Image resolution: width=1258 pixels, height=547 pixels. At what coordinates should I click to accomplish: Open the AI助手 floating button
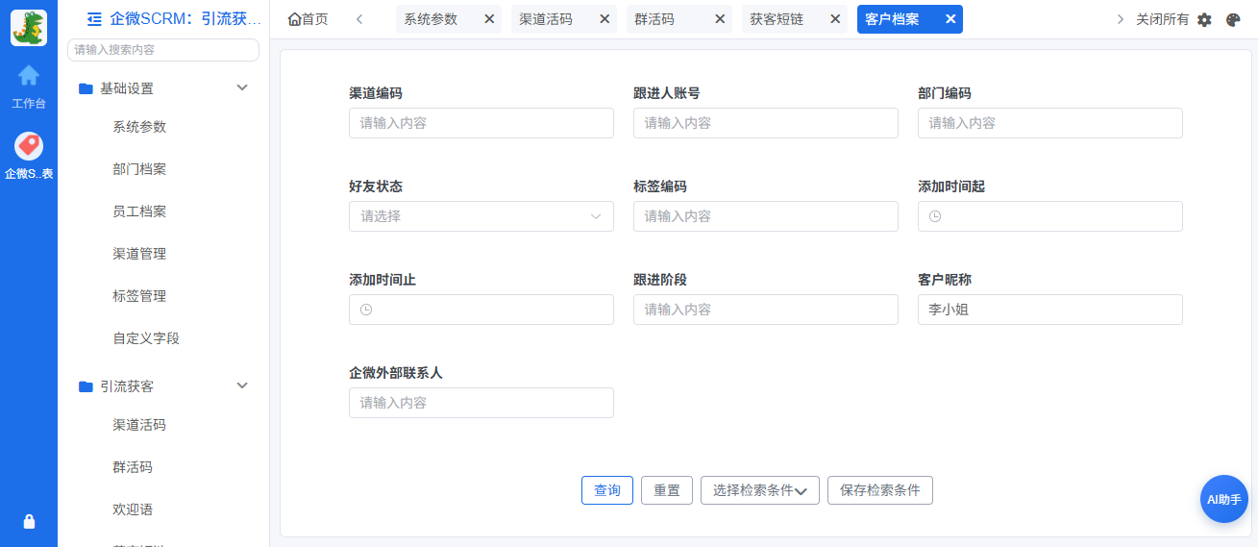click(1224, 499)
